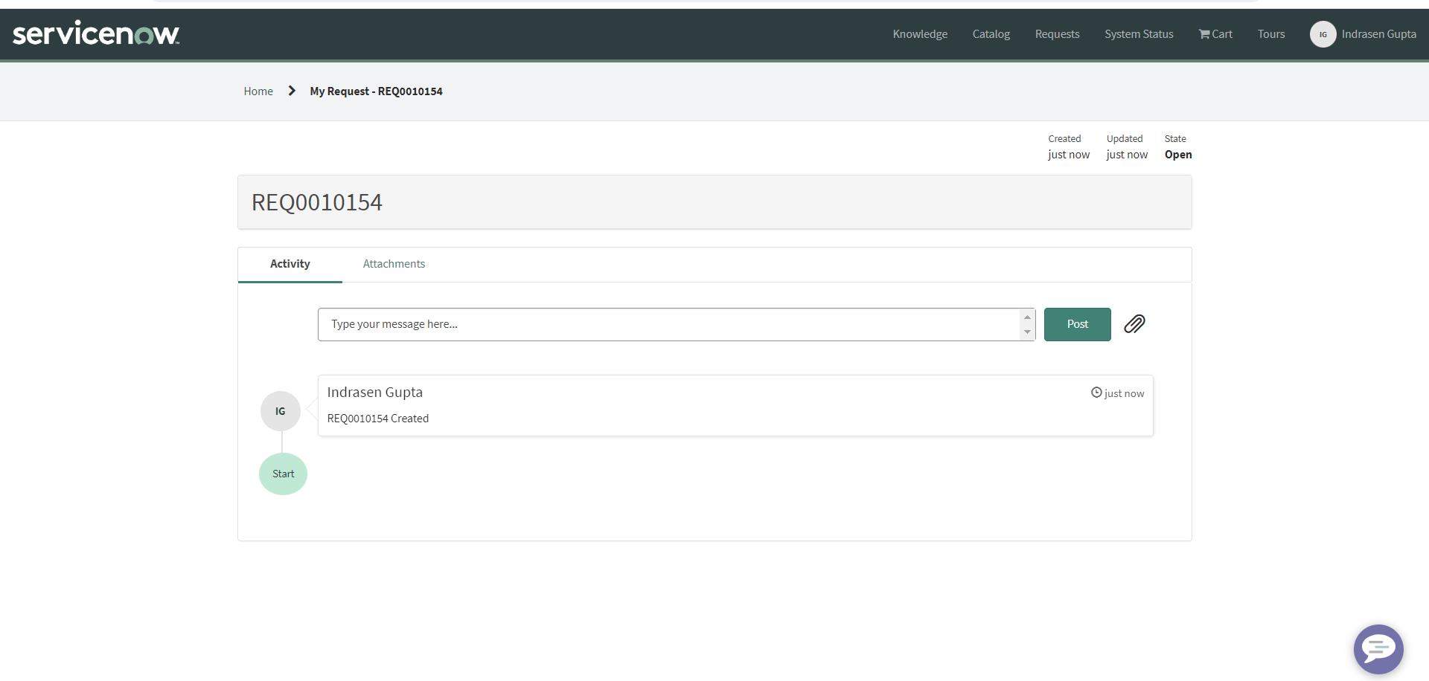The image size is (1429, 681).
Task: Click Indrasen Gupta name in activity entry
Action: [x=375, y=392]
